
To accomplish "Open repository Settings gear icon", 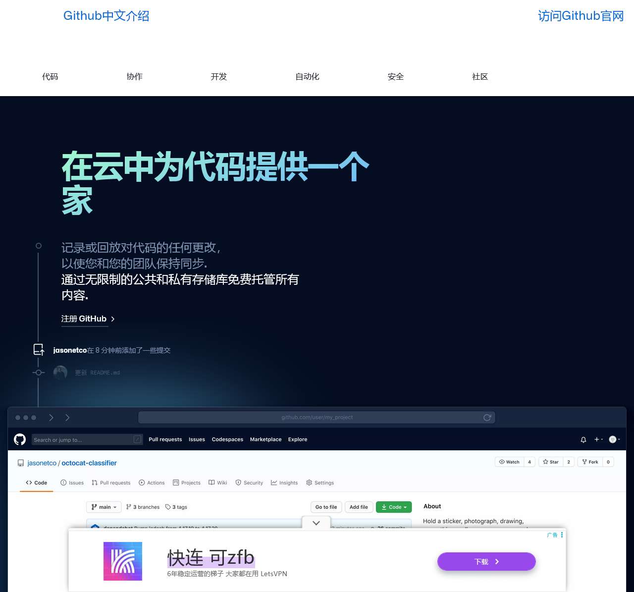I will coord(310,483).
